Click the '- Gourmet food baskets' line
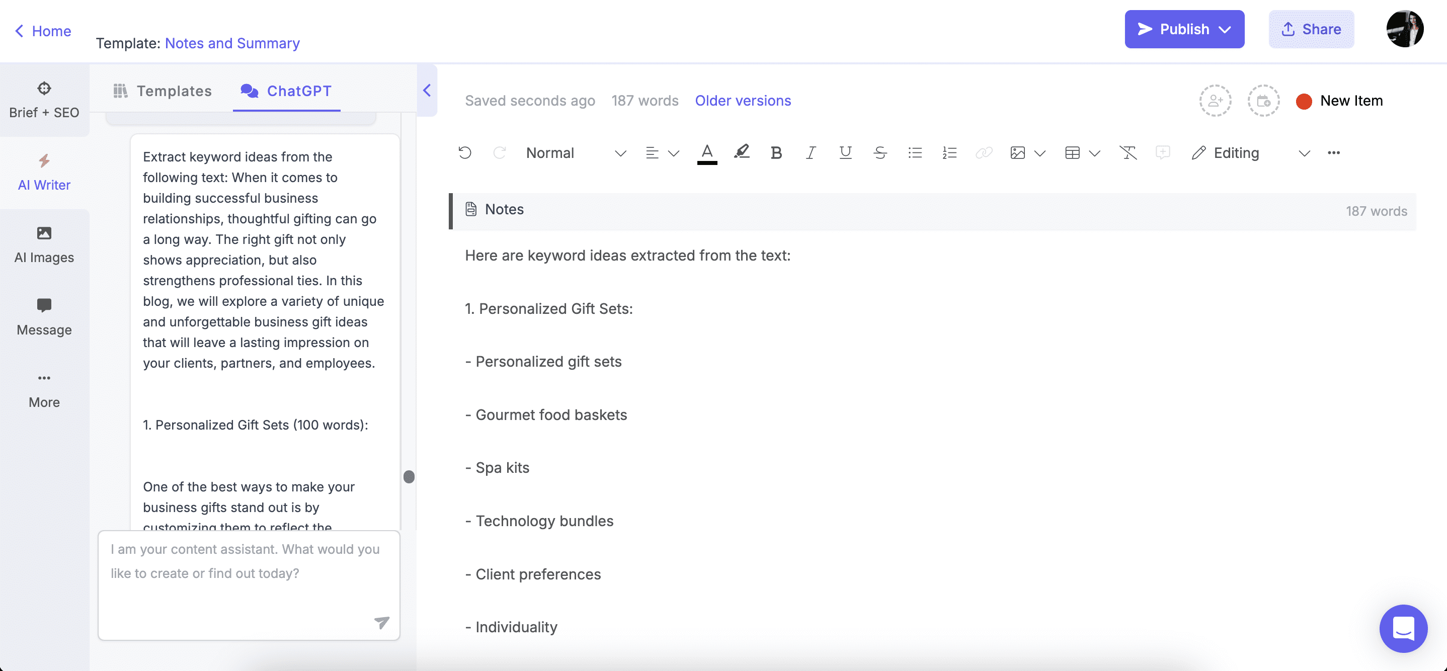Image resolution: width=1447 pixels, height=671 pixels. point(546,415)
